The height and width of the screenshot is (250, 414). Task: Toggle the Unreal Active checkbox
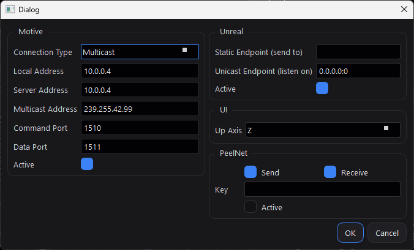(x=322, y=89)
